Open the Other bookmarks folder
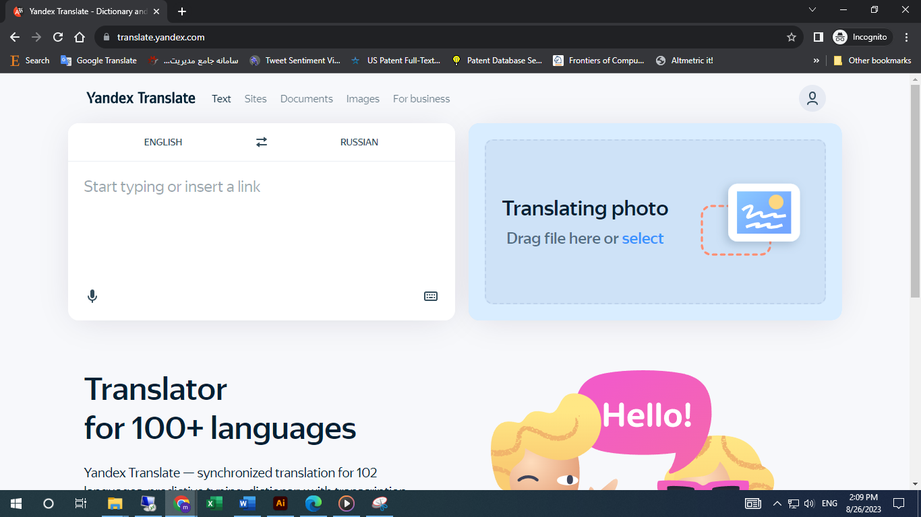 coord(872,61)
